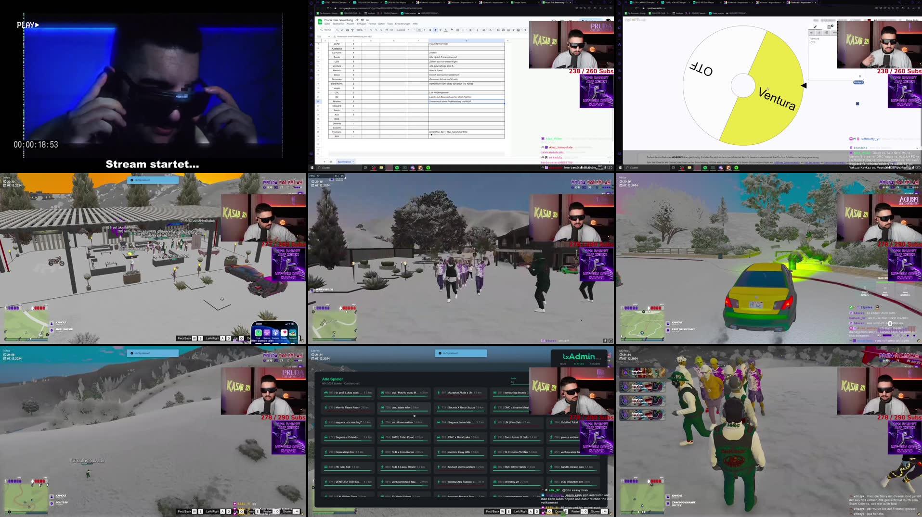Reload the Google Sheets browser page
This screenshot has height=517, width=922.
pos(328,8)
